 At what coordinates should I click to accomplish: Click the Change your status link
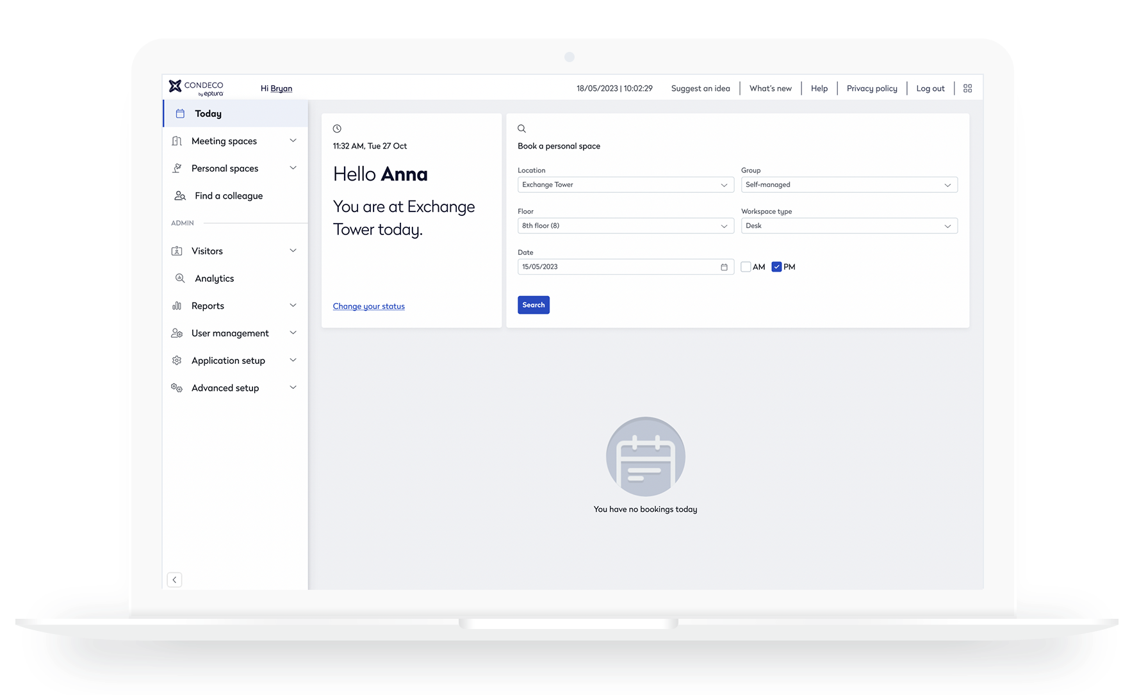tap(369, 306)
